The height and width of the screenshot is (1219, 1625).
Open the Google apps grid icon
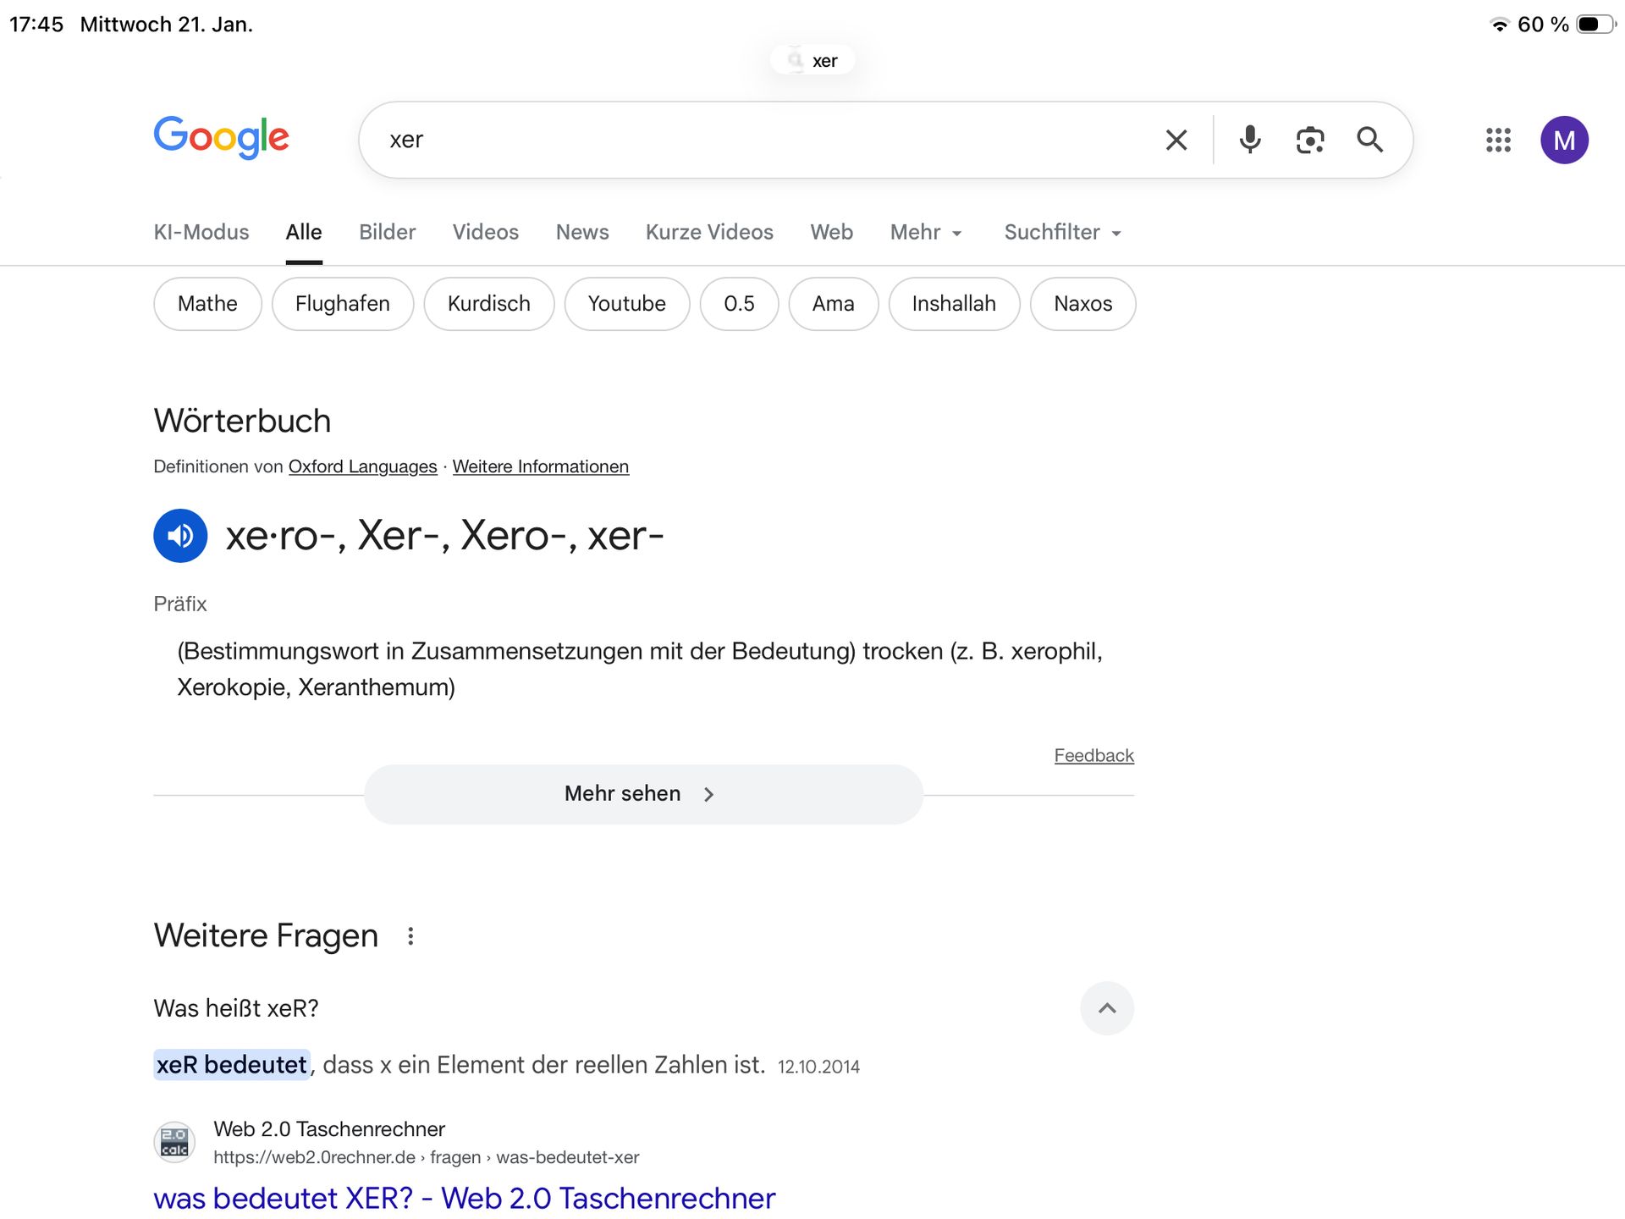pos(1497,140)
